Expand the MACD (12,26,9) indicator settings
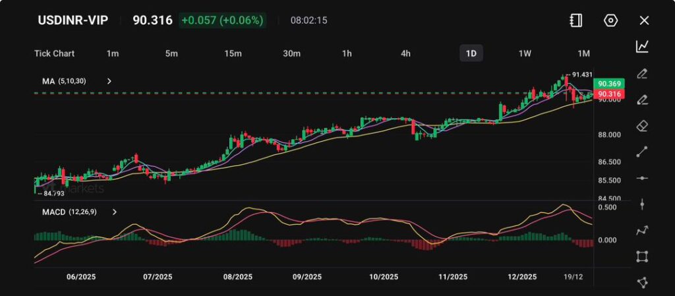Image resolution: width=675 pixels, height=296 pixels. click(x=115, y=212)
